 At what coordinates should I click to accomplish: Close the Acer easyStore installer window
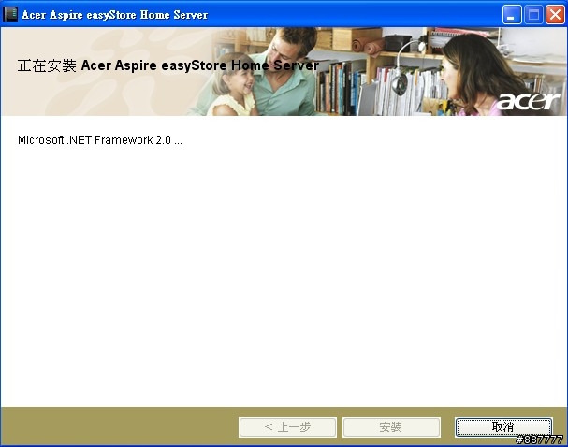tap(555, 15)
